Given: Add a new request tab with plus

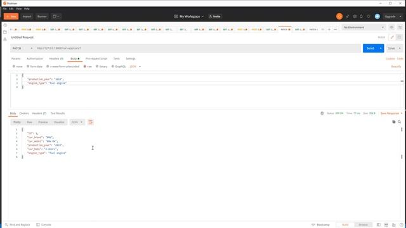Looking at the screenshot, I should pyautogui.click(x=329, y=30).
